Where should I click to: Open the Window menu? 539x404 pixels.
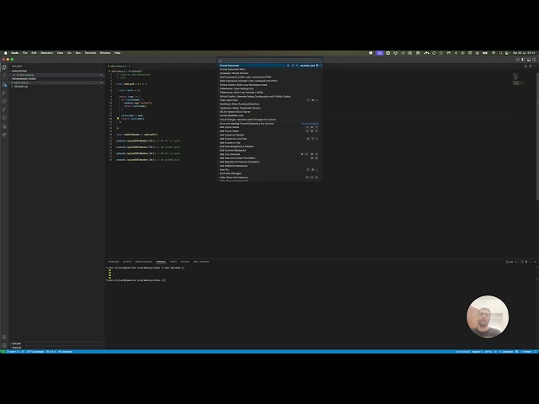(104, 53)
